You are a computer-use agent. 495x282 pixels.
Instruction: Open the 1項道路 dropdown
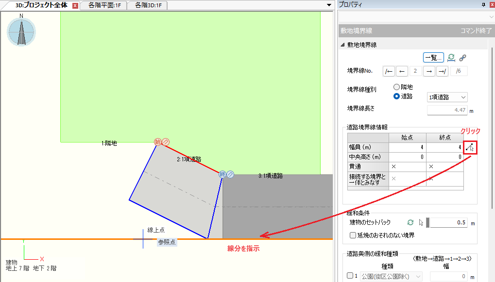pos(447,97)
